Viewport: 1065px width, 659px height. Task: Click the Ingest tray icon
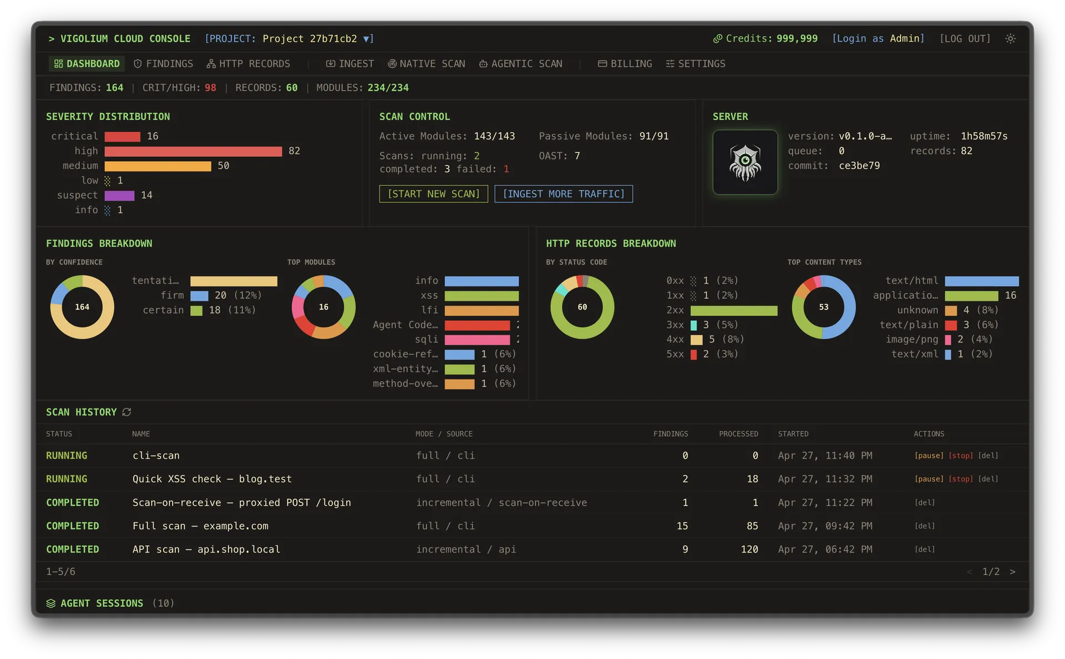[x=331, y=64]
